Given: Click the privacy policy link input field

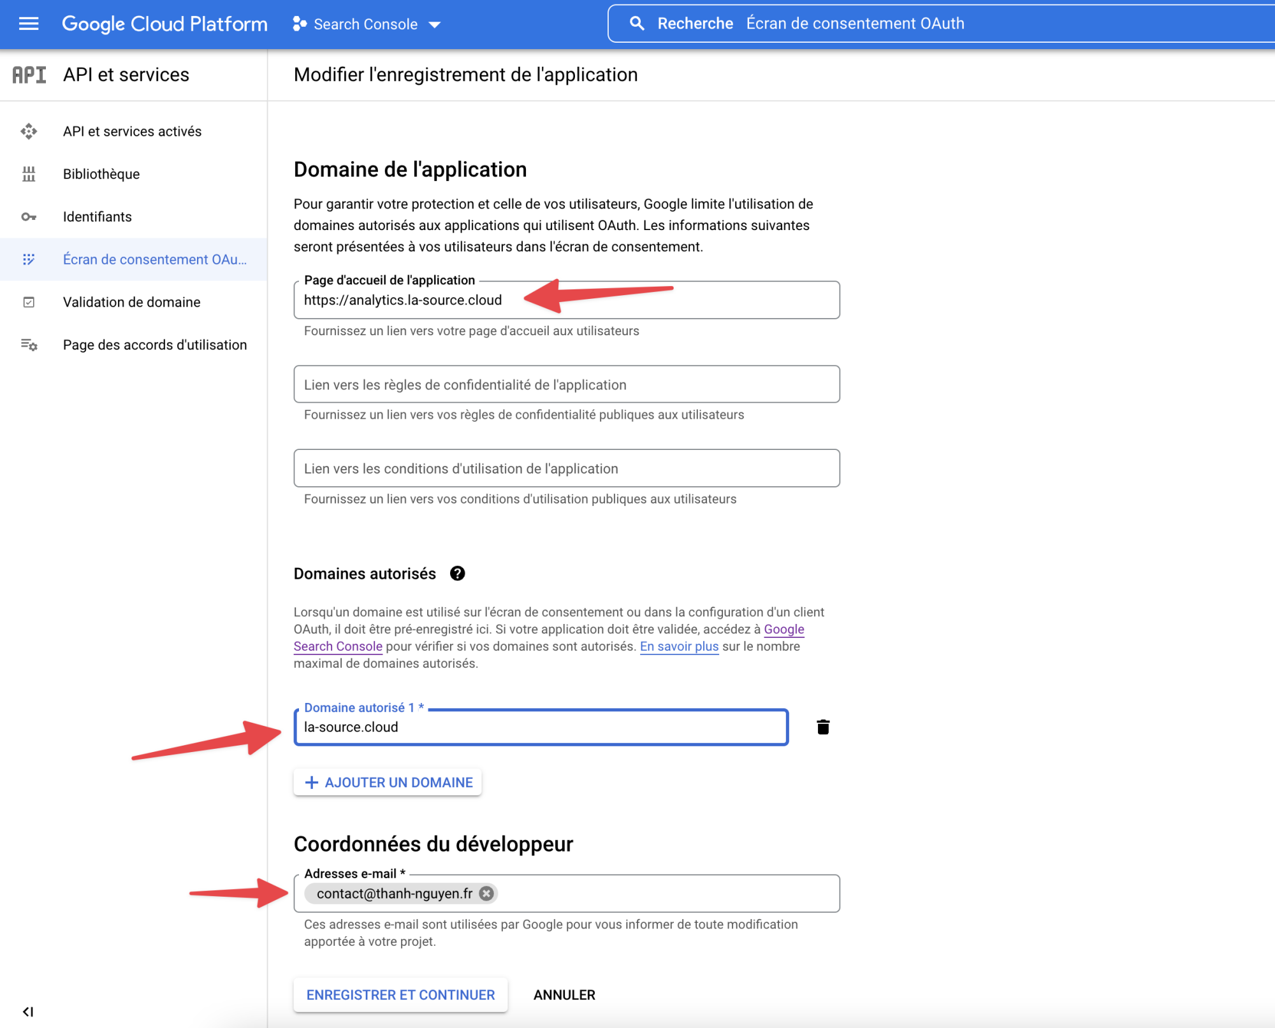Looking at the screenshot, I should [566, 384].
